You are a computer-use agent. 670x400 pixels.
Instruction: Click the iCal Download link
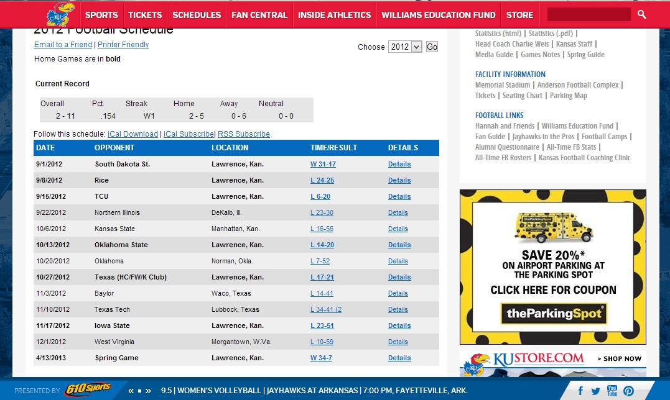pos(133,134)
